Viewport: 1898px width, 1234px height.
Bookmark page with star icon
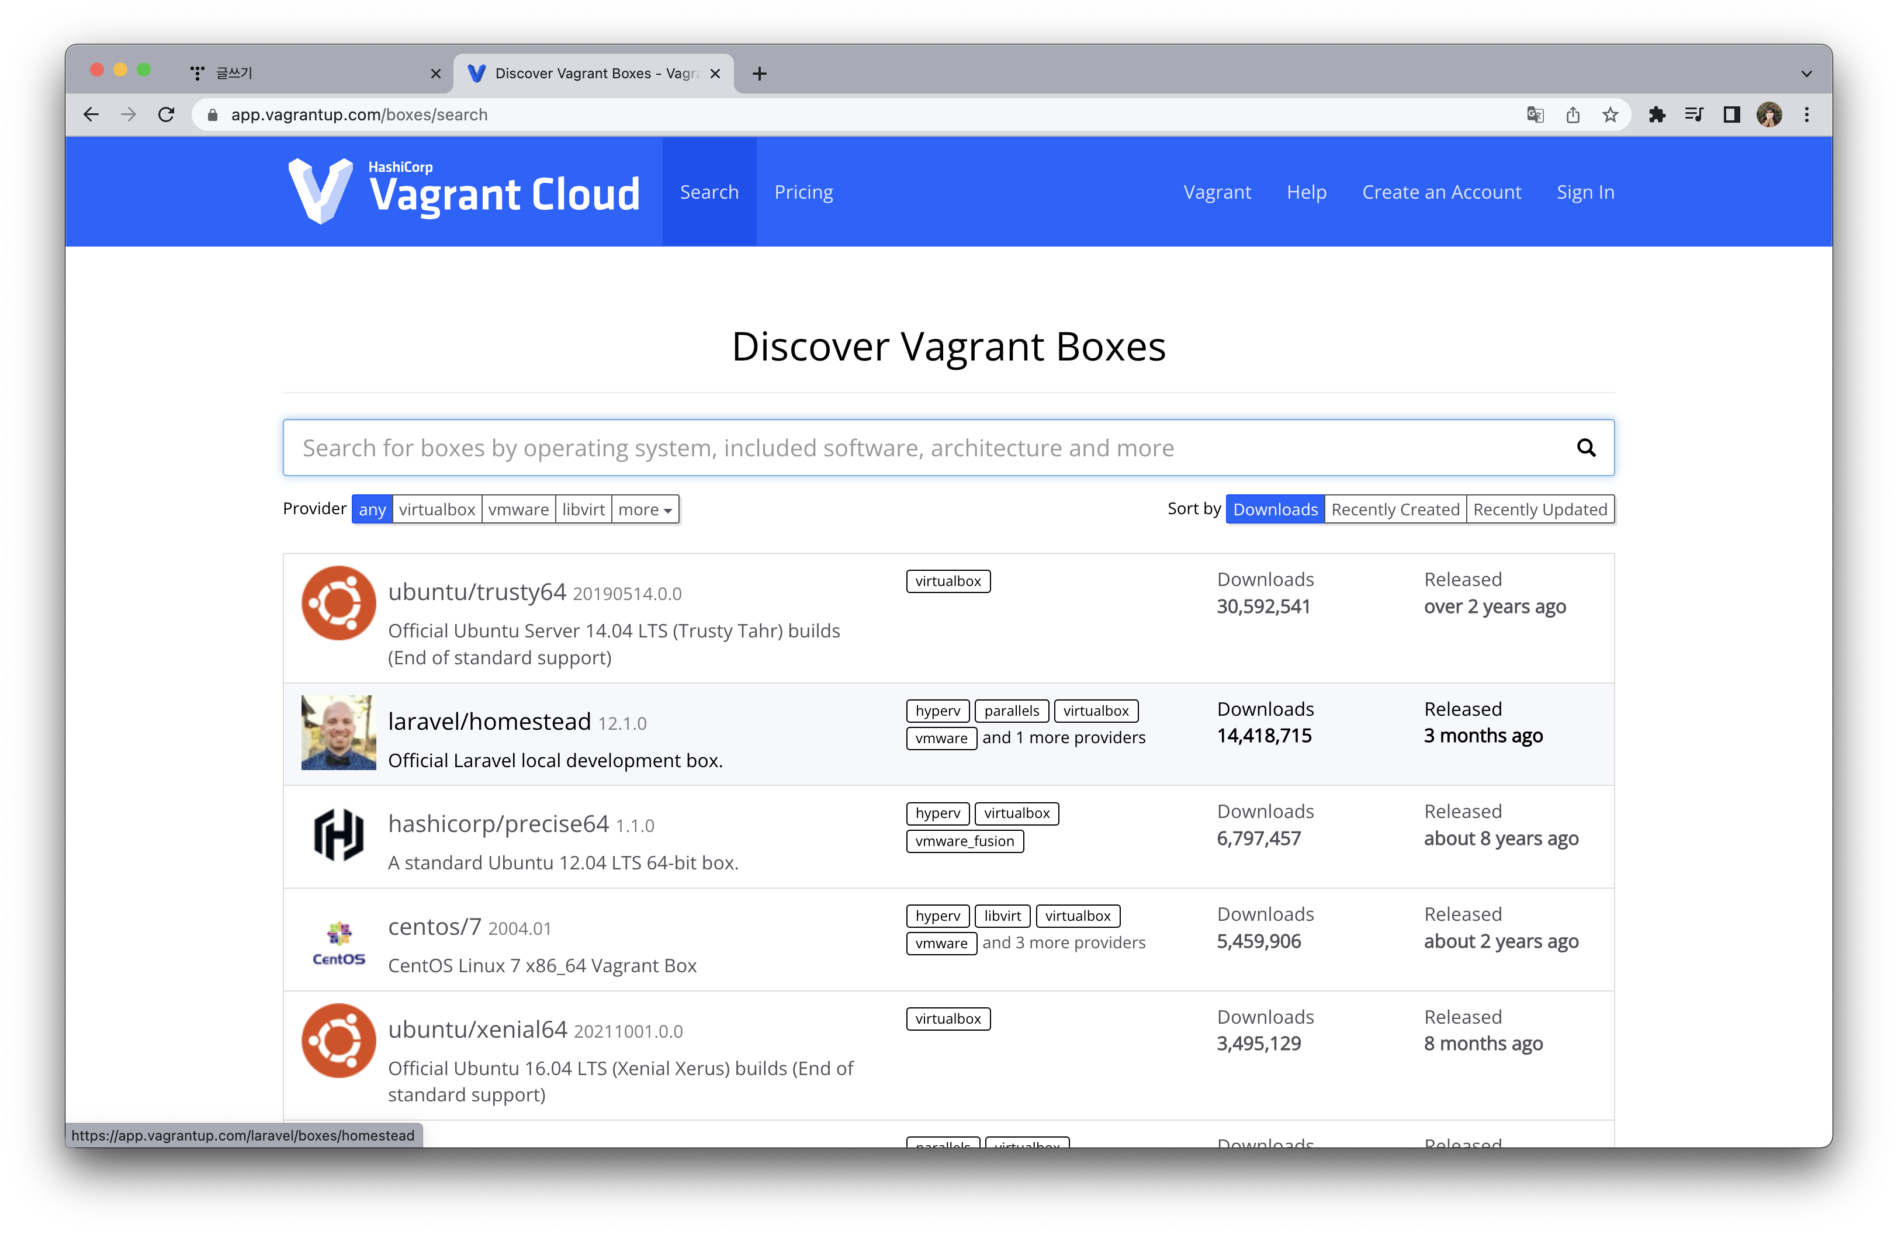pos(1610,115)
